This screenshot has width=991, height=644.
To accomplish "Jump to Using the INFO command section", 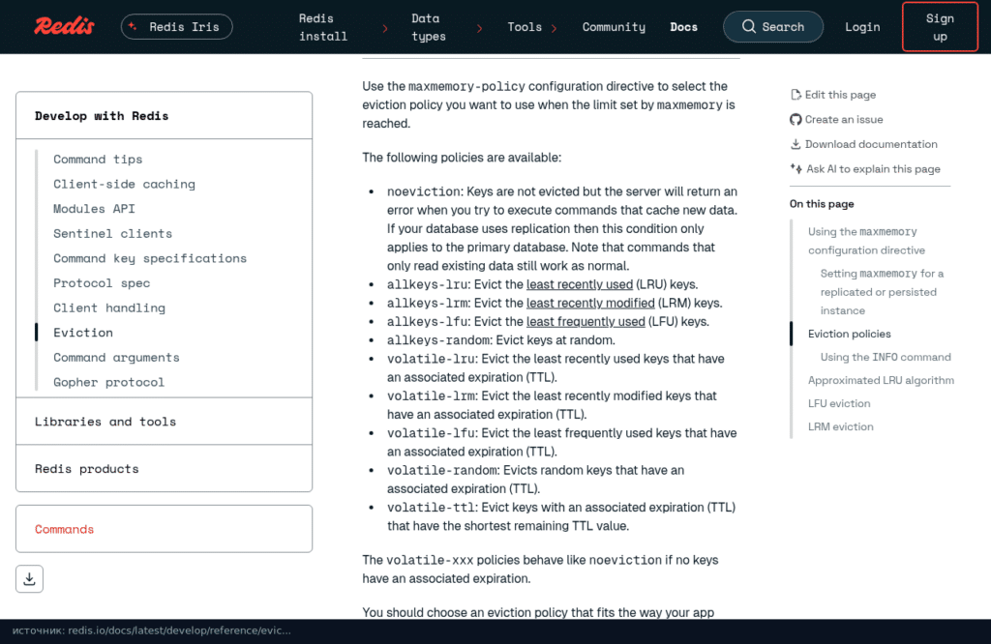I will coord(886,357).
